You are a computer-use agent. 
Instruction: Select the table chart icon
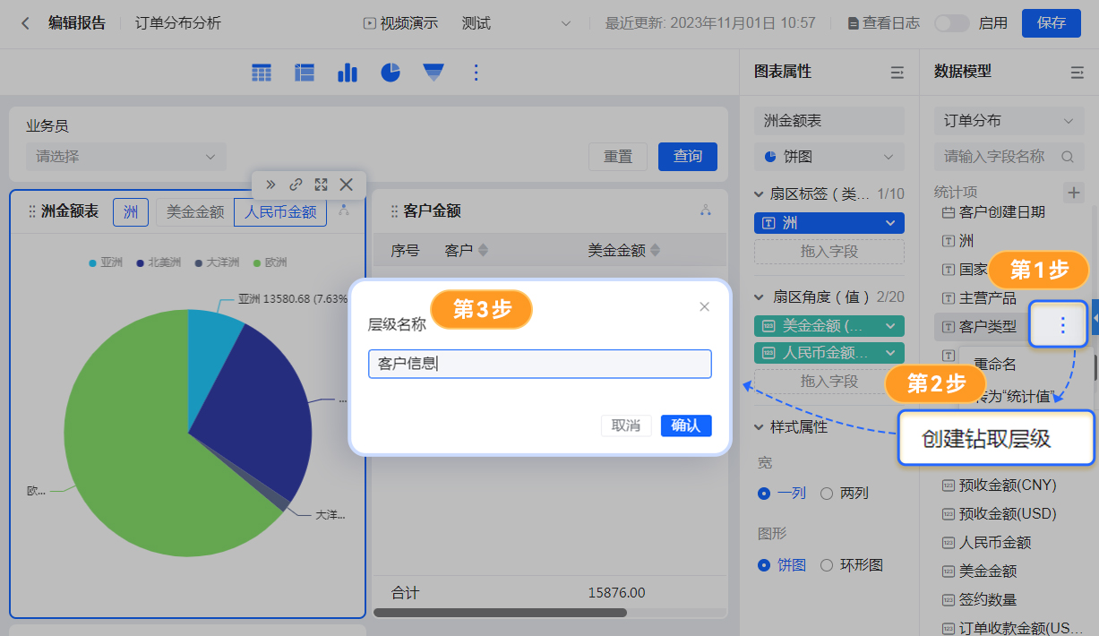pos(262,73)
